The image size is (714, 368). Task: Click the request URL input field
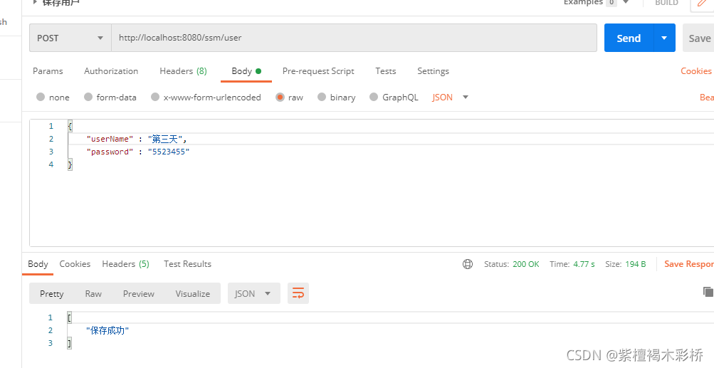[x=354, y=38]
